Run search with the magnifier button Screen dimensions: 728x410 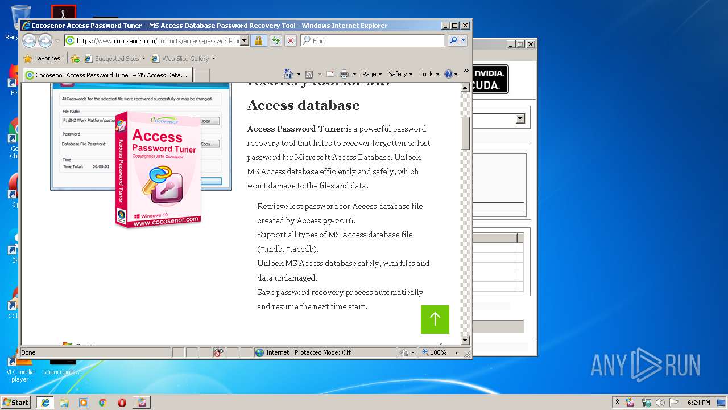pyautogui.click(x=453, y=40)
